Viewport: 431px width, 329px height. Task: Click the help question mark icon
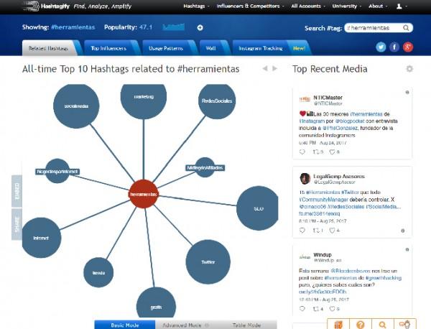[361, 325]
